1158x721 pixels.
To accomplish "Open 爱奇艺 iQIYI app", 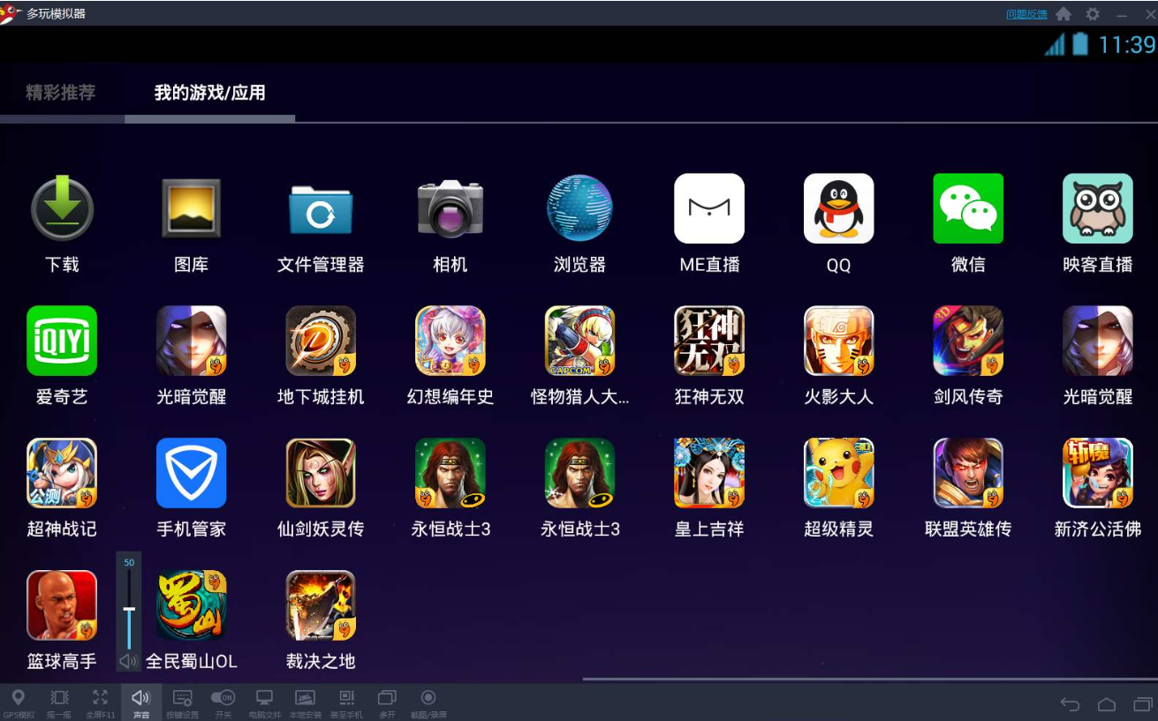I will tap(62, 341).
